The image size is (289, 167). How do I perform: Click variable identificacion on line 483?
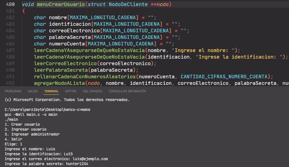[x=70, y=24]
